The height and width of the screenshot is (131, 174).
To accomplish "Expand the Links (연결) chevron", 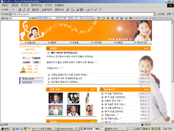I will 172,14.
